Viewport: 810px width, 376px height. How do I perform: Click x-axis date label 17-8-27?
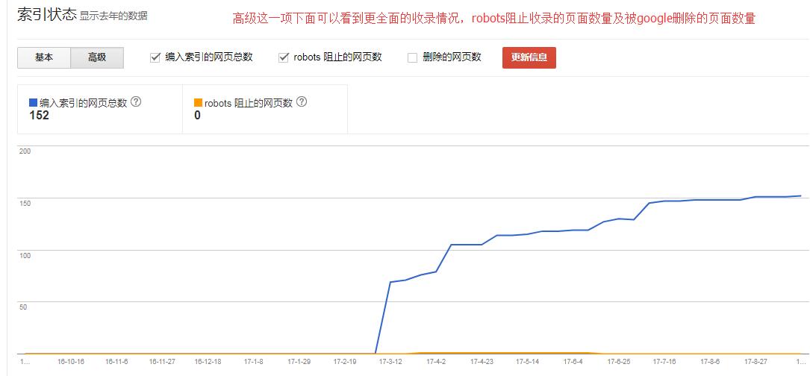(756, 362)
